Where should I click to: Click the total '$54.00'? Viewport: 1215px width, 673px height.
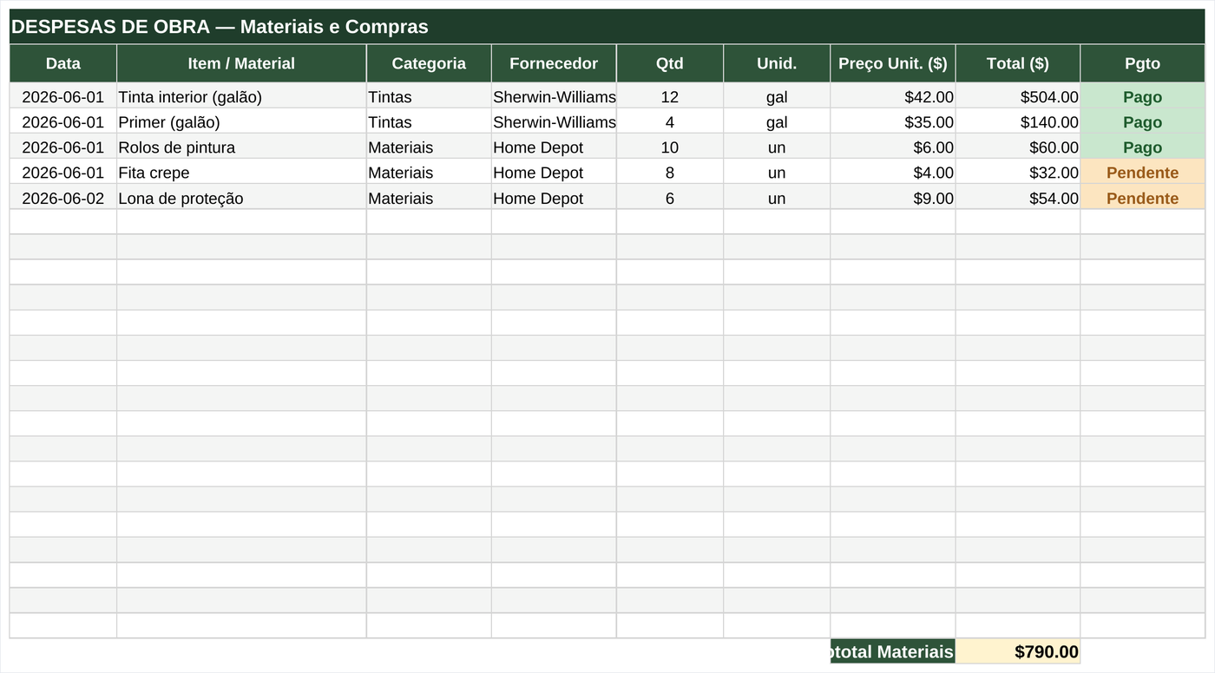pos(1018,197)
